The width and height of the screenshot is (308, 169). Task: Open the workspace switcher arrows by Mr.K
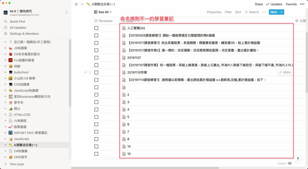coord(66,12)
